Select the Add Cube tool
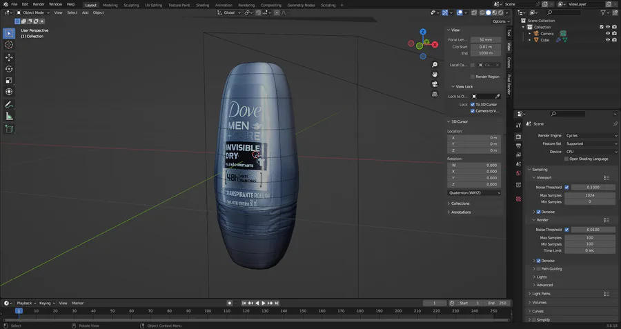 point(9,129)
